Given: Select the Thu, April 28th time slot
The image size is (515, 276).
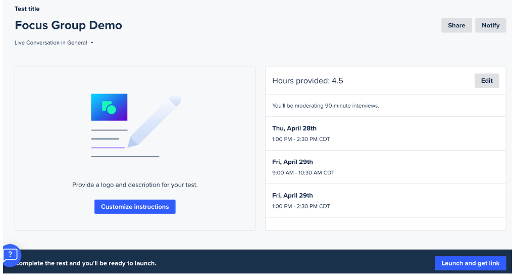Looking at the screenshot, I should coord(386,133).
